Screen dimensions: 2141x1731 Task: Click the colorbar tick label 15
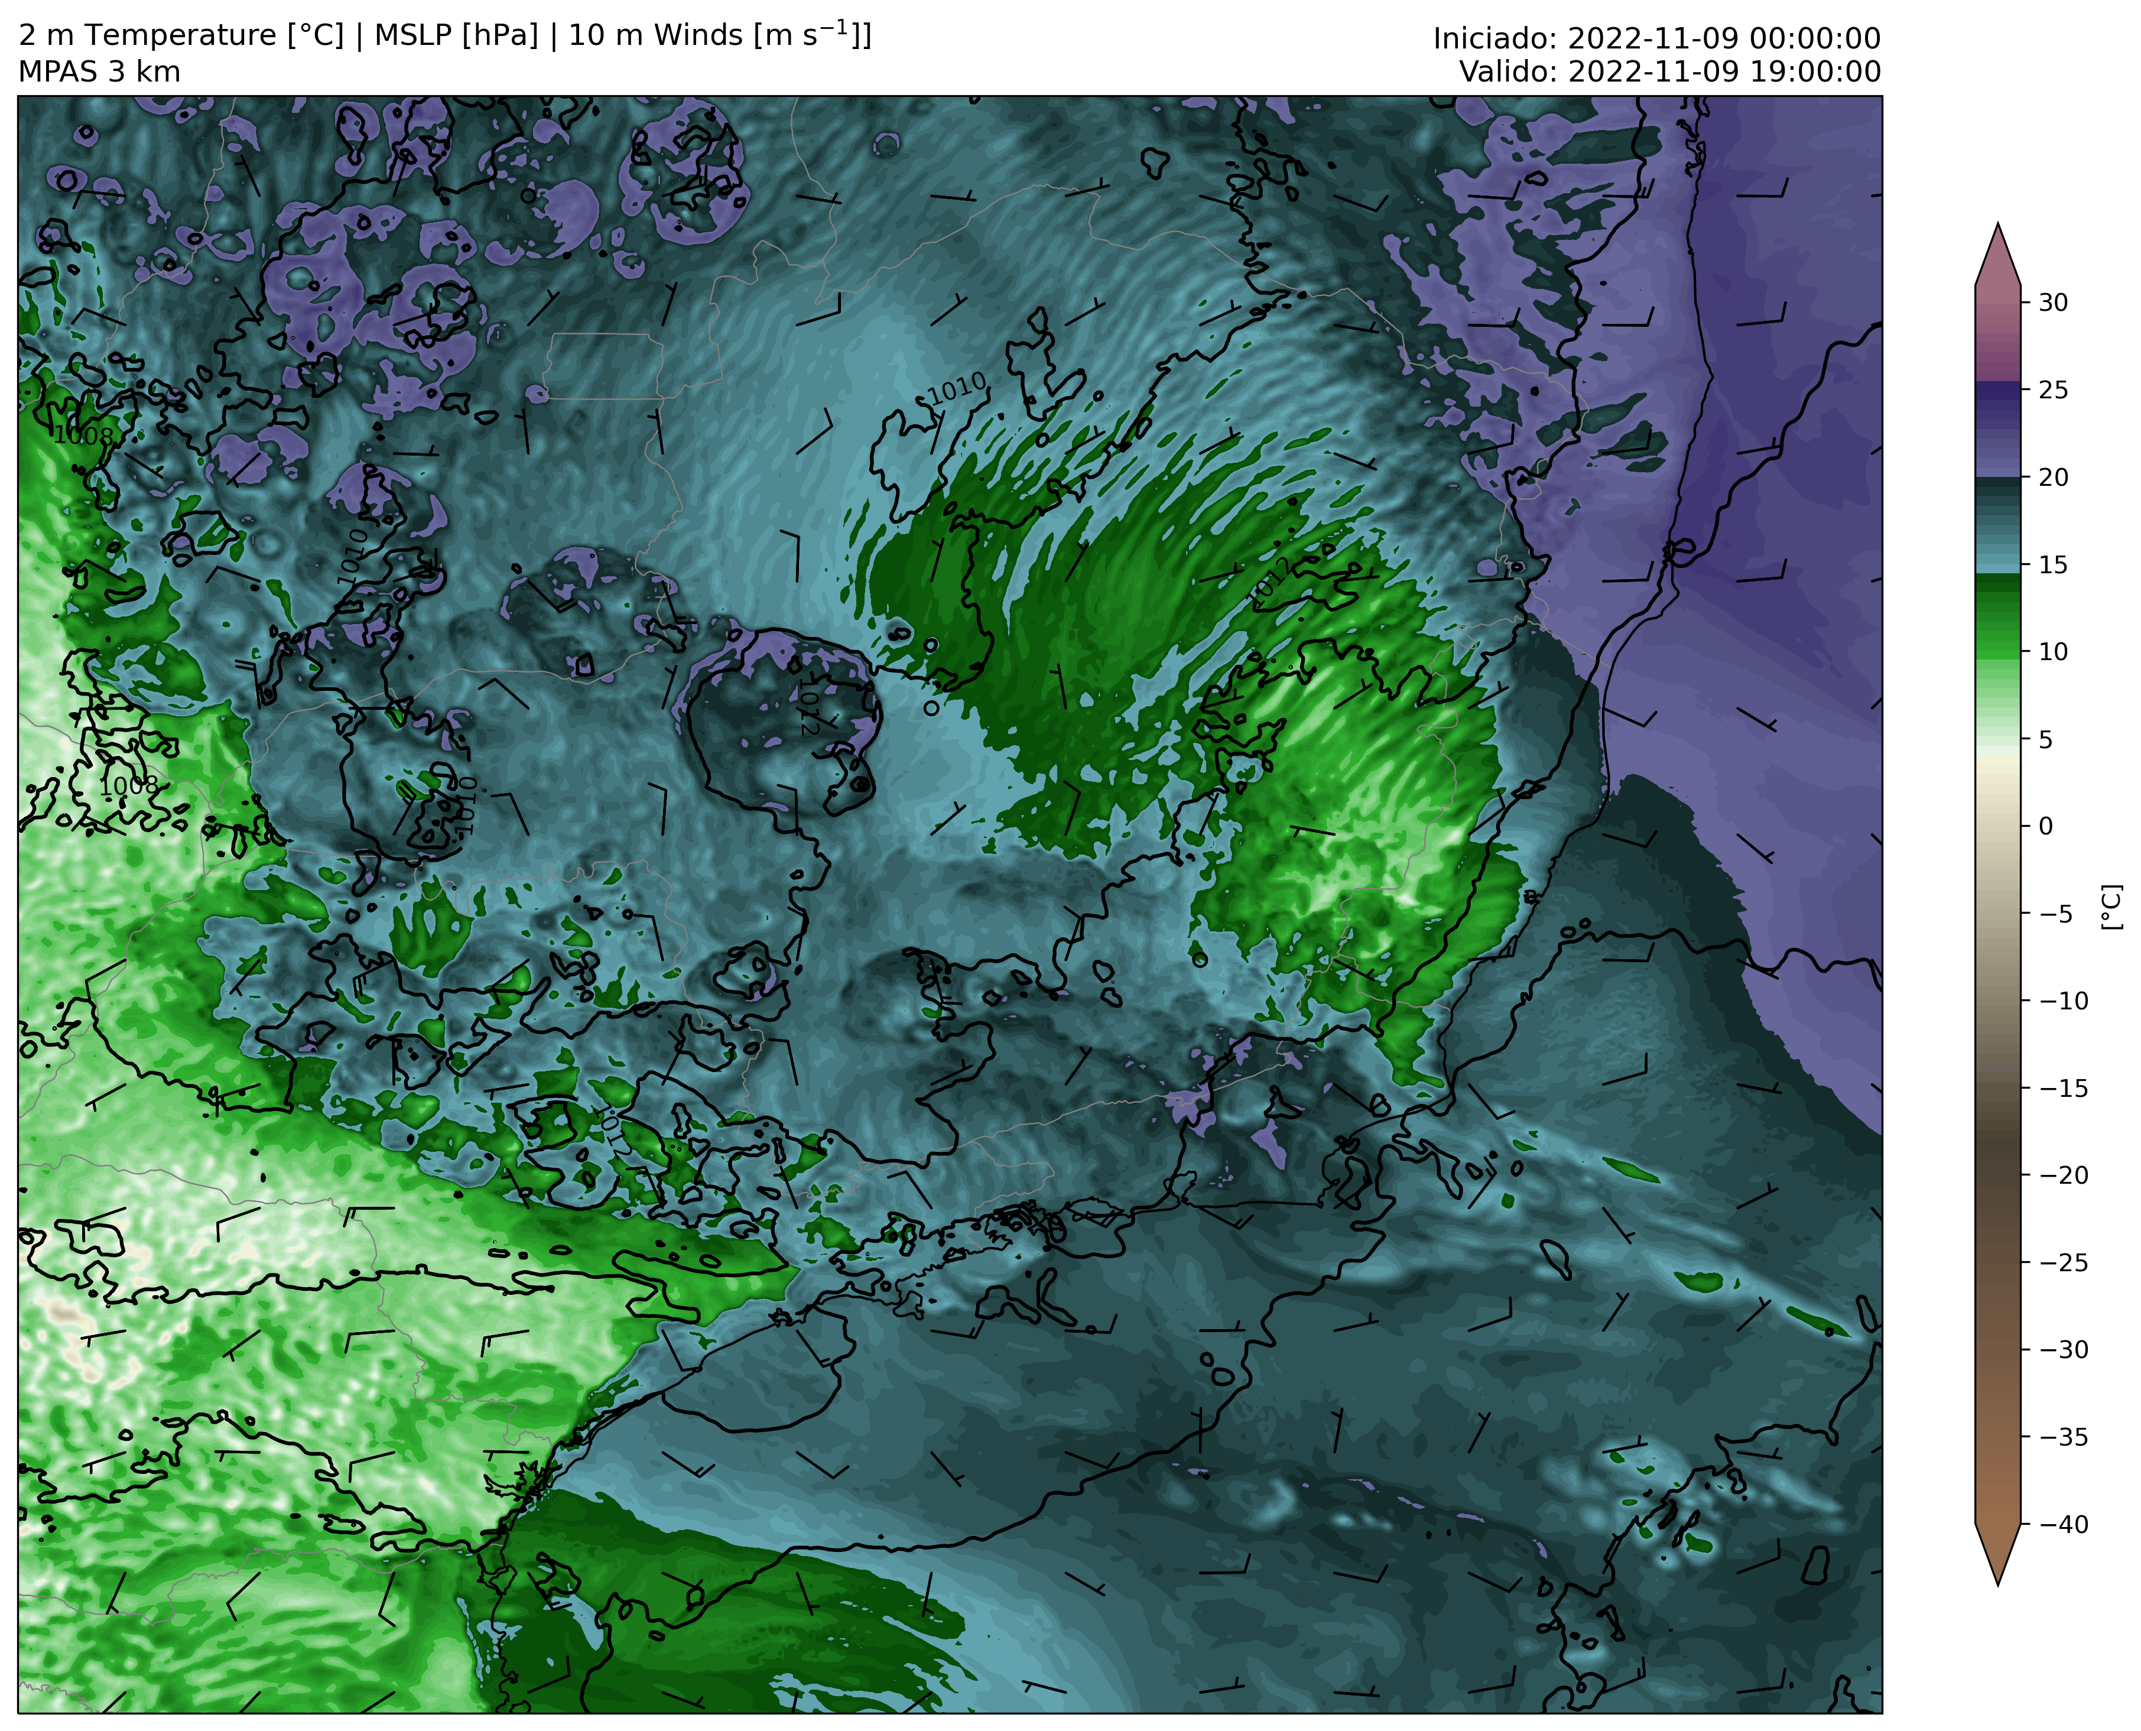pyautogui.click(x=2052, y=564)
